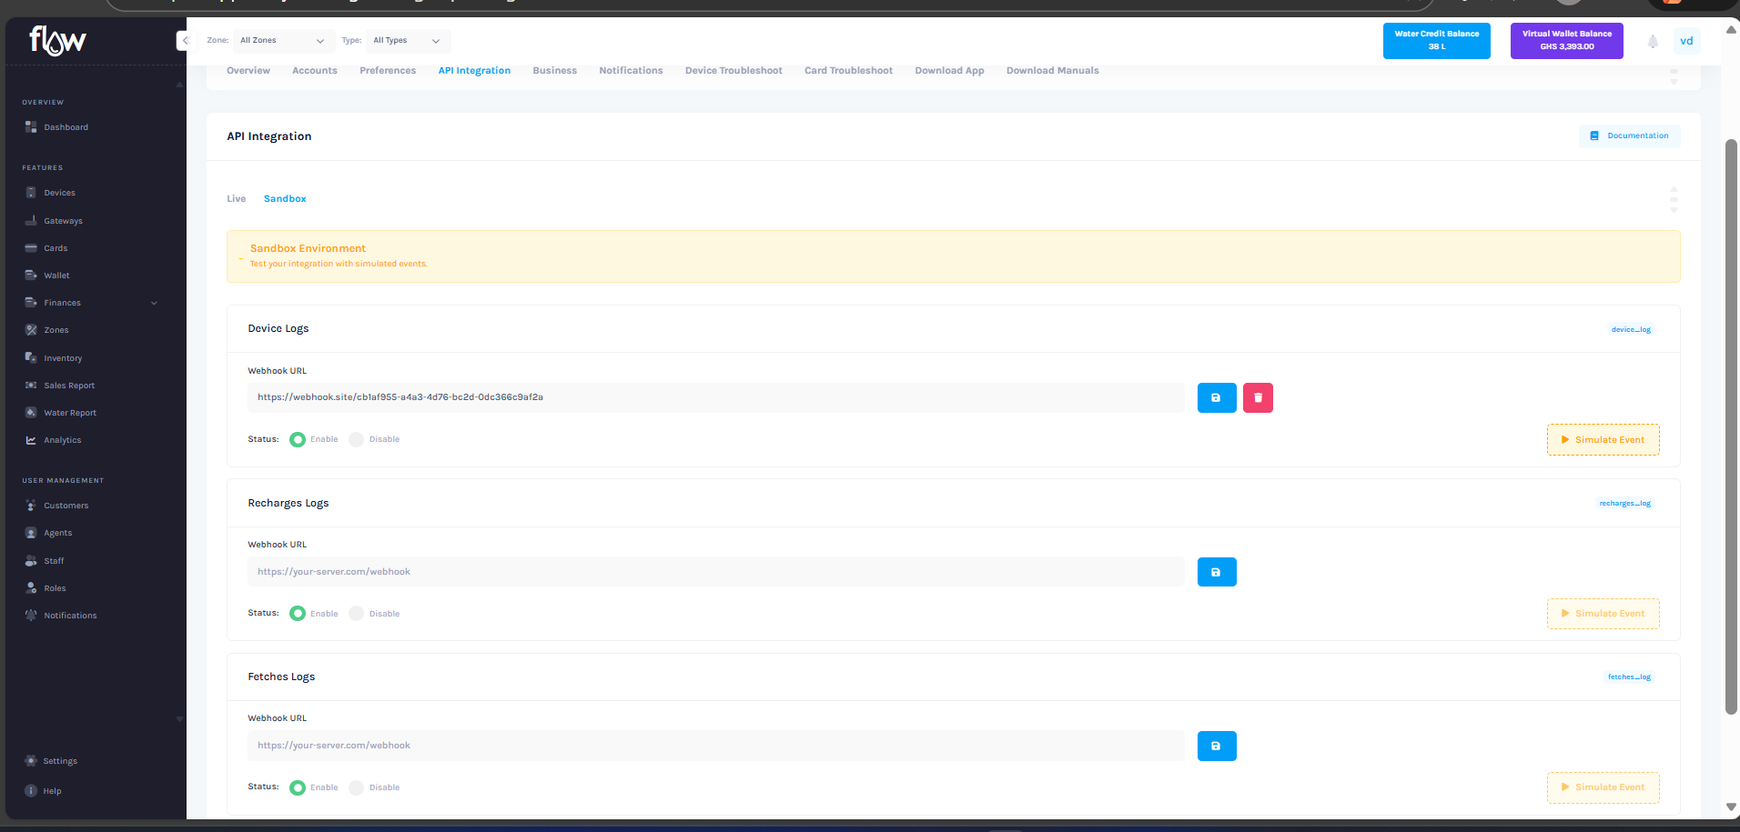Image resolution: width=1740 pixels, height=832 pixels.
Task: Open the Water Report page
Action: [69, 412]
